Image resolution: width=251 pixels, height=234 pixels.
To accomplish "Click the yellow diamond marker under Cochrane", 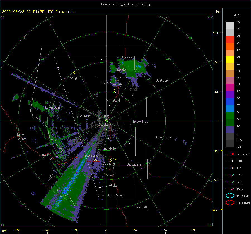I will pos(96,161).
